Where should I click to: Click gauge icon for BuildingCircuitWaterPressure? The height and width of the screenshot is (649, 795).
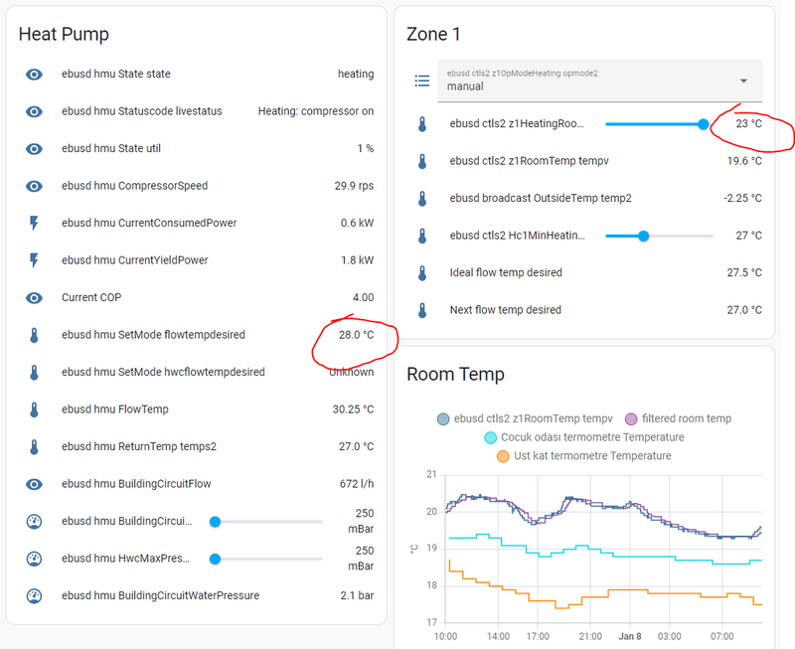tap(34, 595)
